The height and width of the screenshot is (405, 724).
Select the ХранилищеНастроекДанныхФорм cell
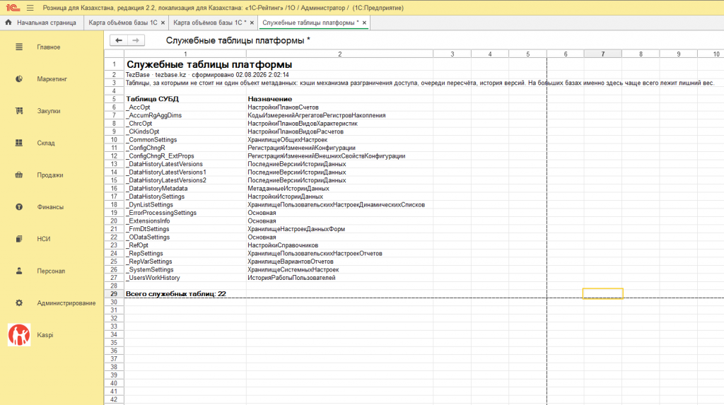340,229
